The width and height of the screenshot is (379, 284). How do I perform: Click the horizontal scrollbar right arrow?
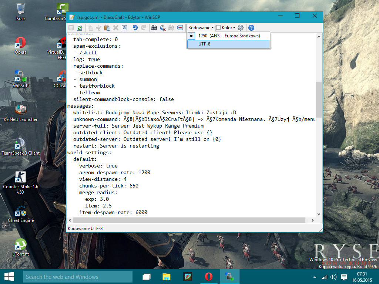click(313, 220)
